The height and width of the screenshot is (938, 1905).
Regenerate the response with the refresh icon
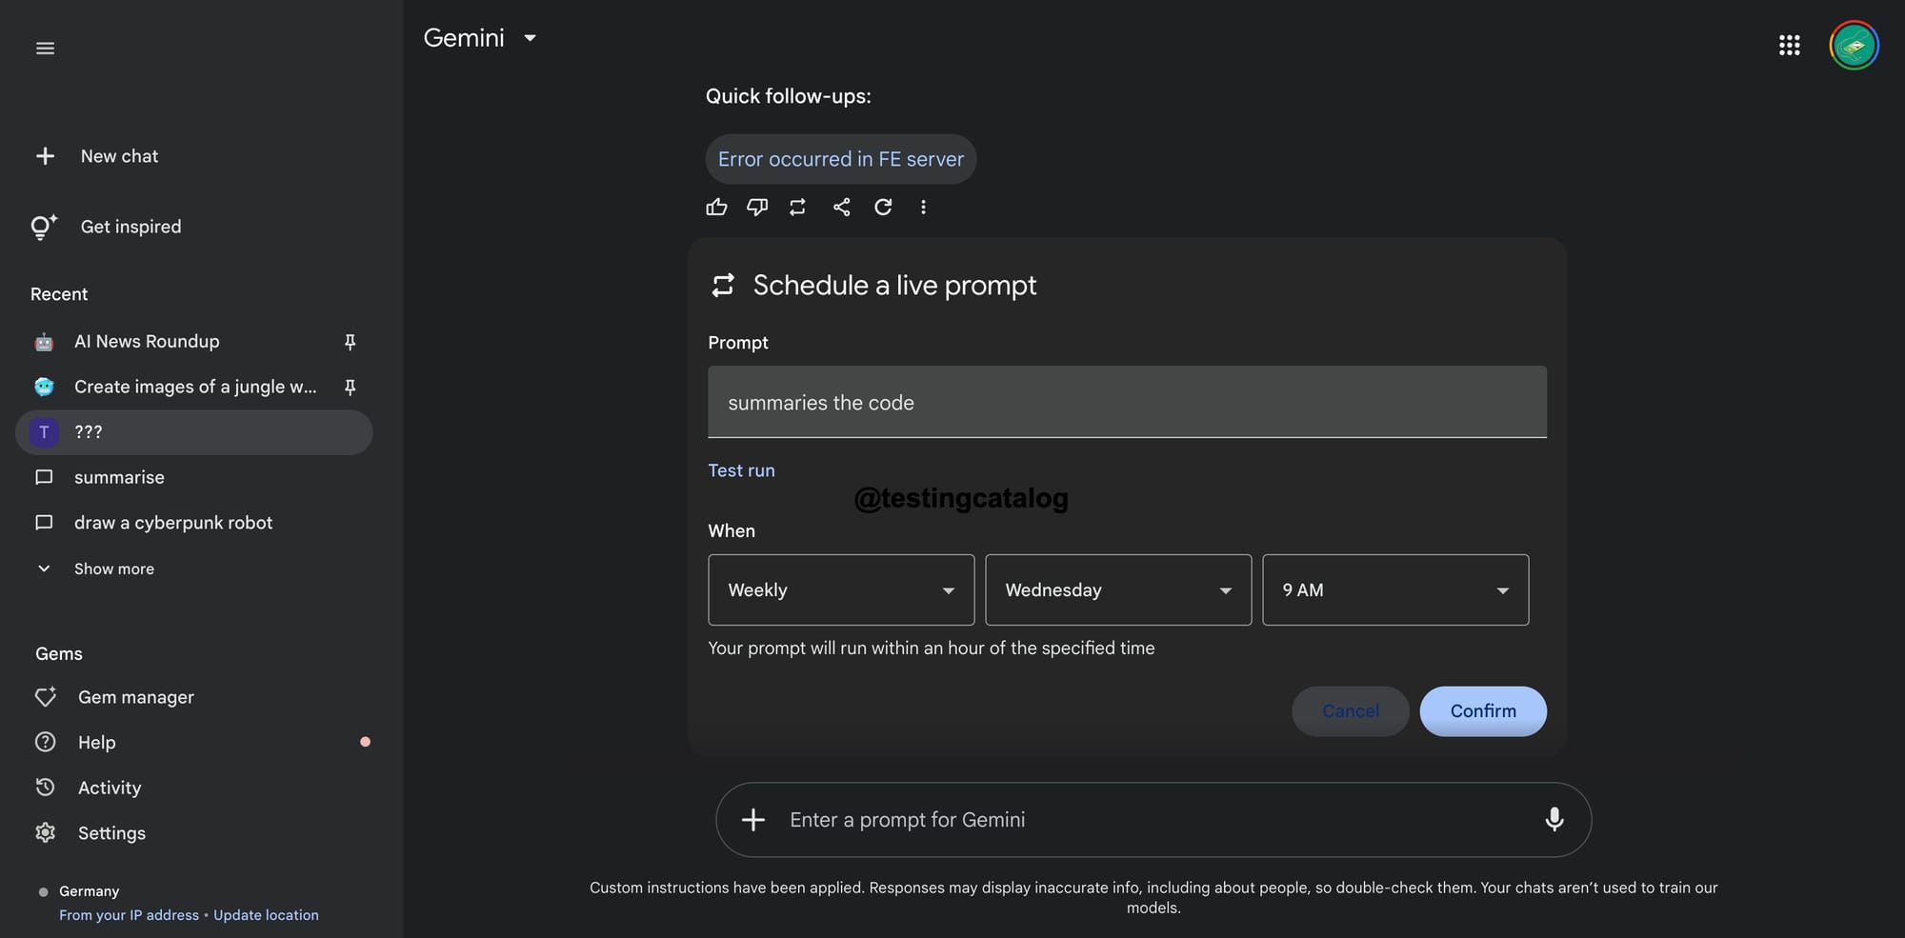pos(883,207)
